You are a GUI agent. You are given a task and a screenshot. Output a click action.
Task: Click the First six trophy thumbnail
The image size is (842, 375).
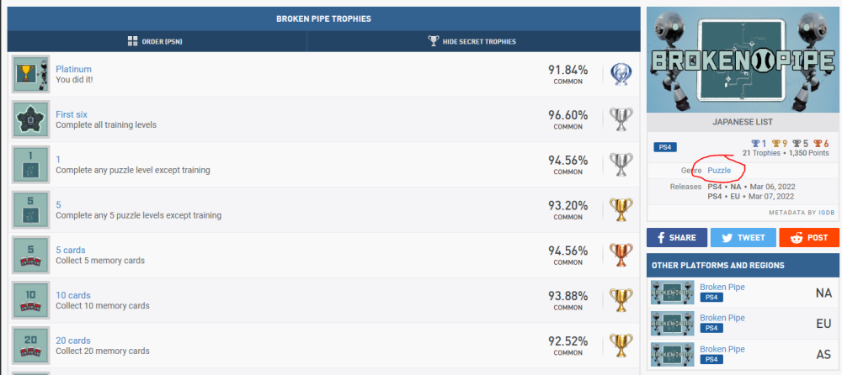point(32,120)
